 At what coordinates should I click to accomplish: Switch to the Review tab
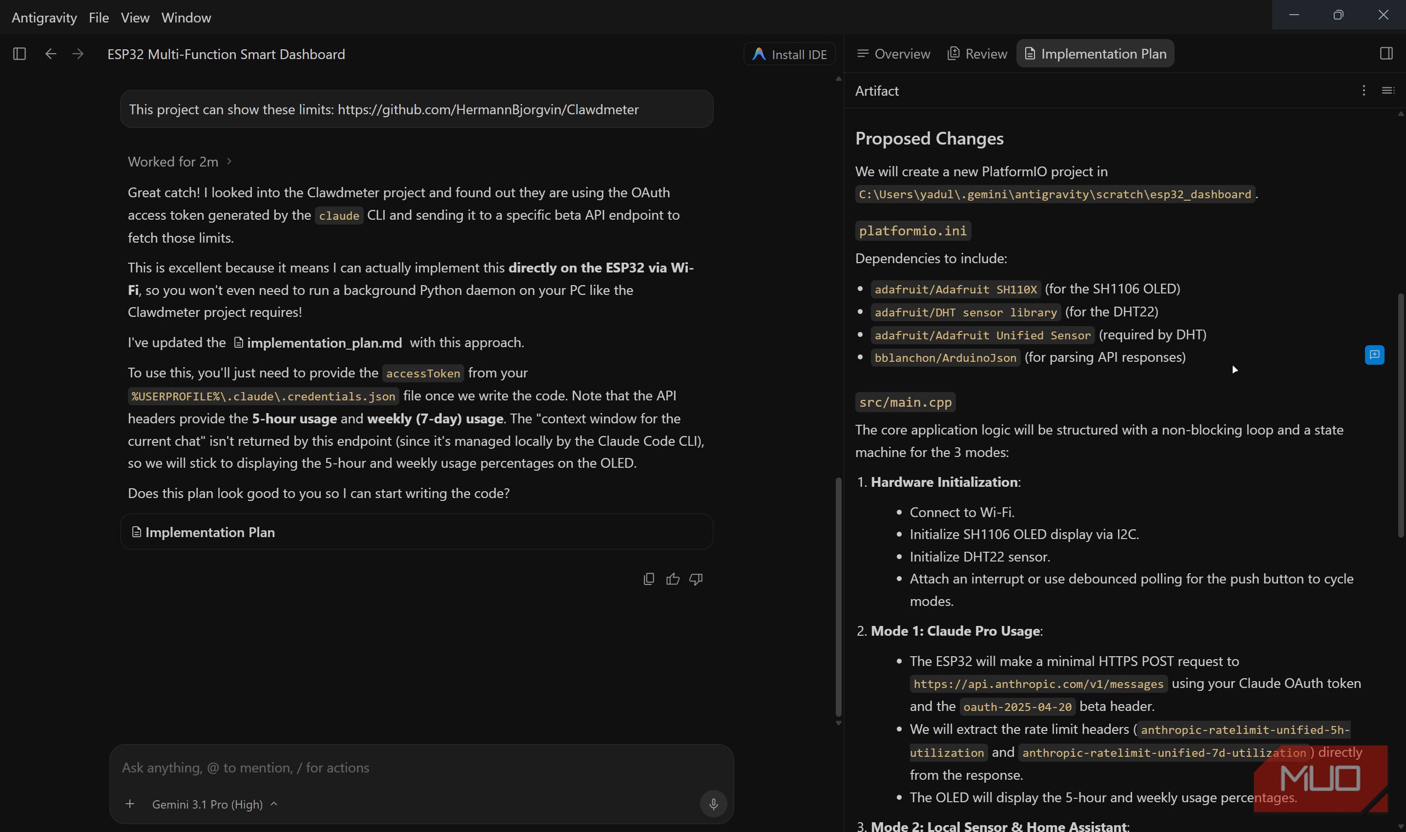977,54
